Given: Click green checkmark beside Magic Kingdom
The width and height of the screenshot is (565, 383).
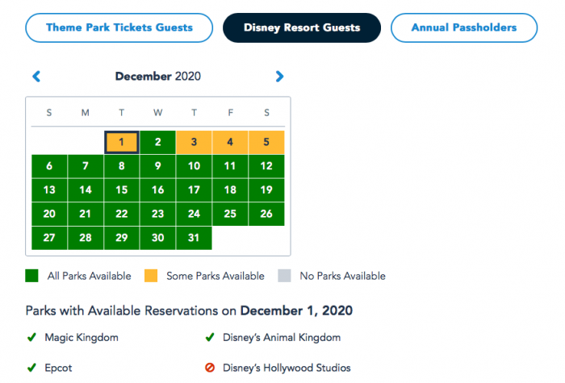Looking at the screenshot, I should 31,337.
